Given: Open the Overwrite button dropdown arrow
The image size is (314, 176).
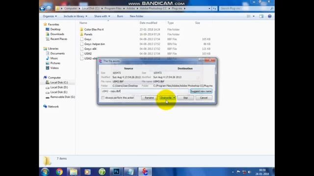Looking at the screenshot, I should (174, 98).
